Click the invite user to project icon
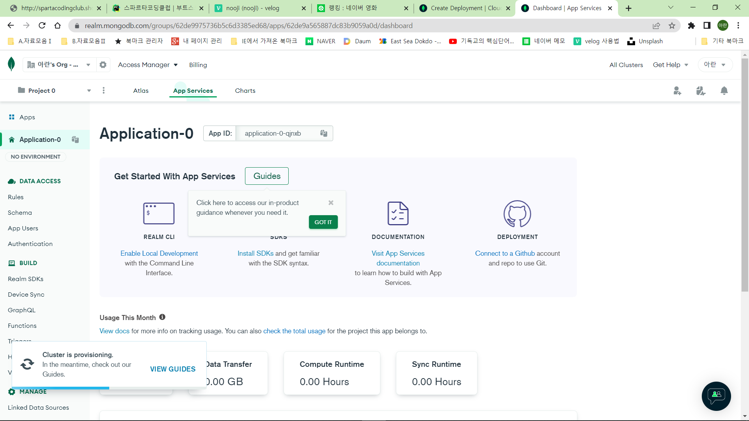This screenshot has height=421, width=749. 677,91
